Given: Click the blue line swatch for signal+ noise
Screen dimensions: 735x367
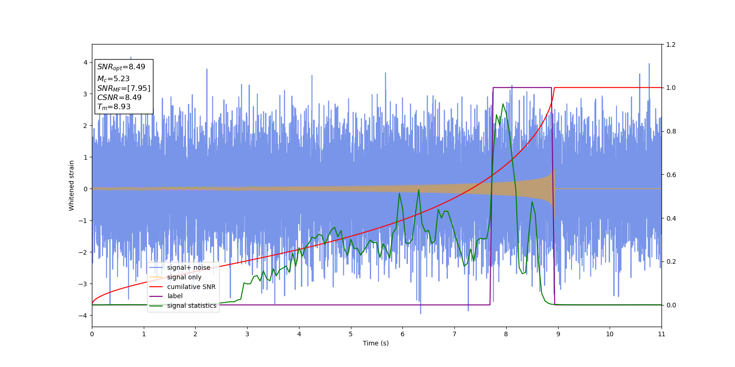Looking at the screenshot, I should point(156,267).
